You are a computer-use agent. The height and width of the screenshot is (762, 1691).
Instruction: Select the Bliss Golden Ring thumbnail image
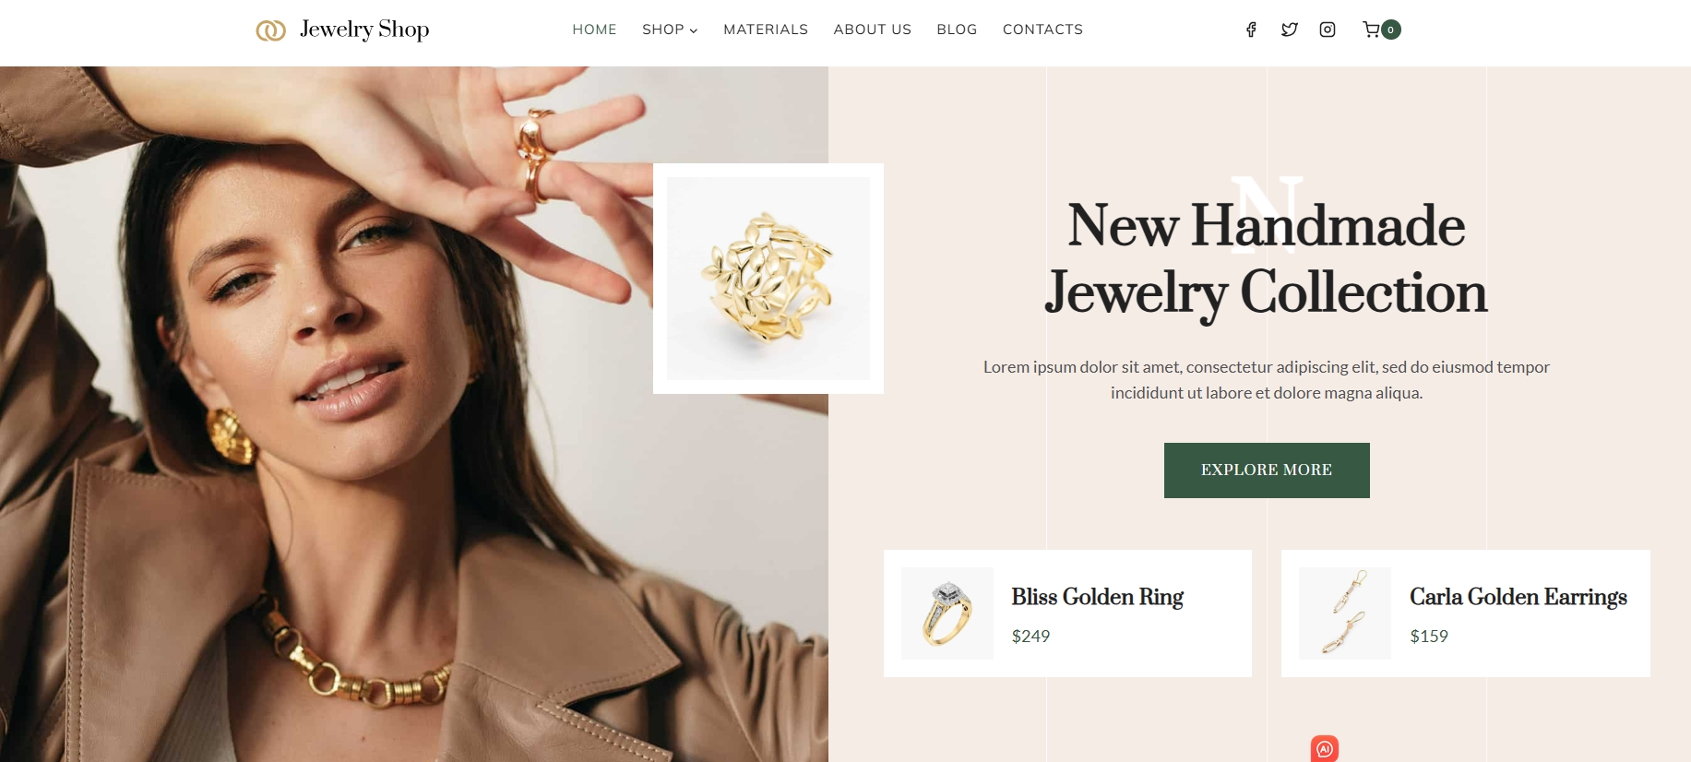947,613
